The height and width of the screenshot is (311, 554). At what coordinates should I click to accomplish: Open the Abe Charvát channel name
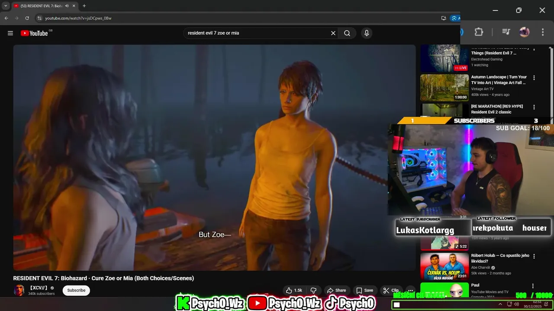[x=481, y=267]
